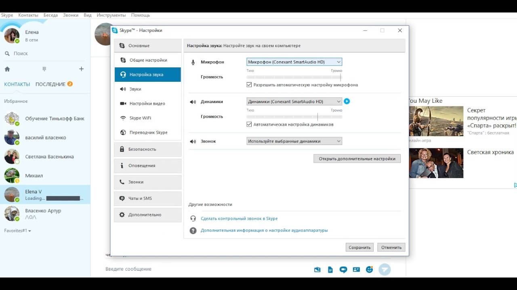Viewport: 517px width, 290px height.
Task: Click headset icon beside test call link
Action: (x=193, y=218)
